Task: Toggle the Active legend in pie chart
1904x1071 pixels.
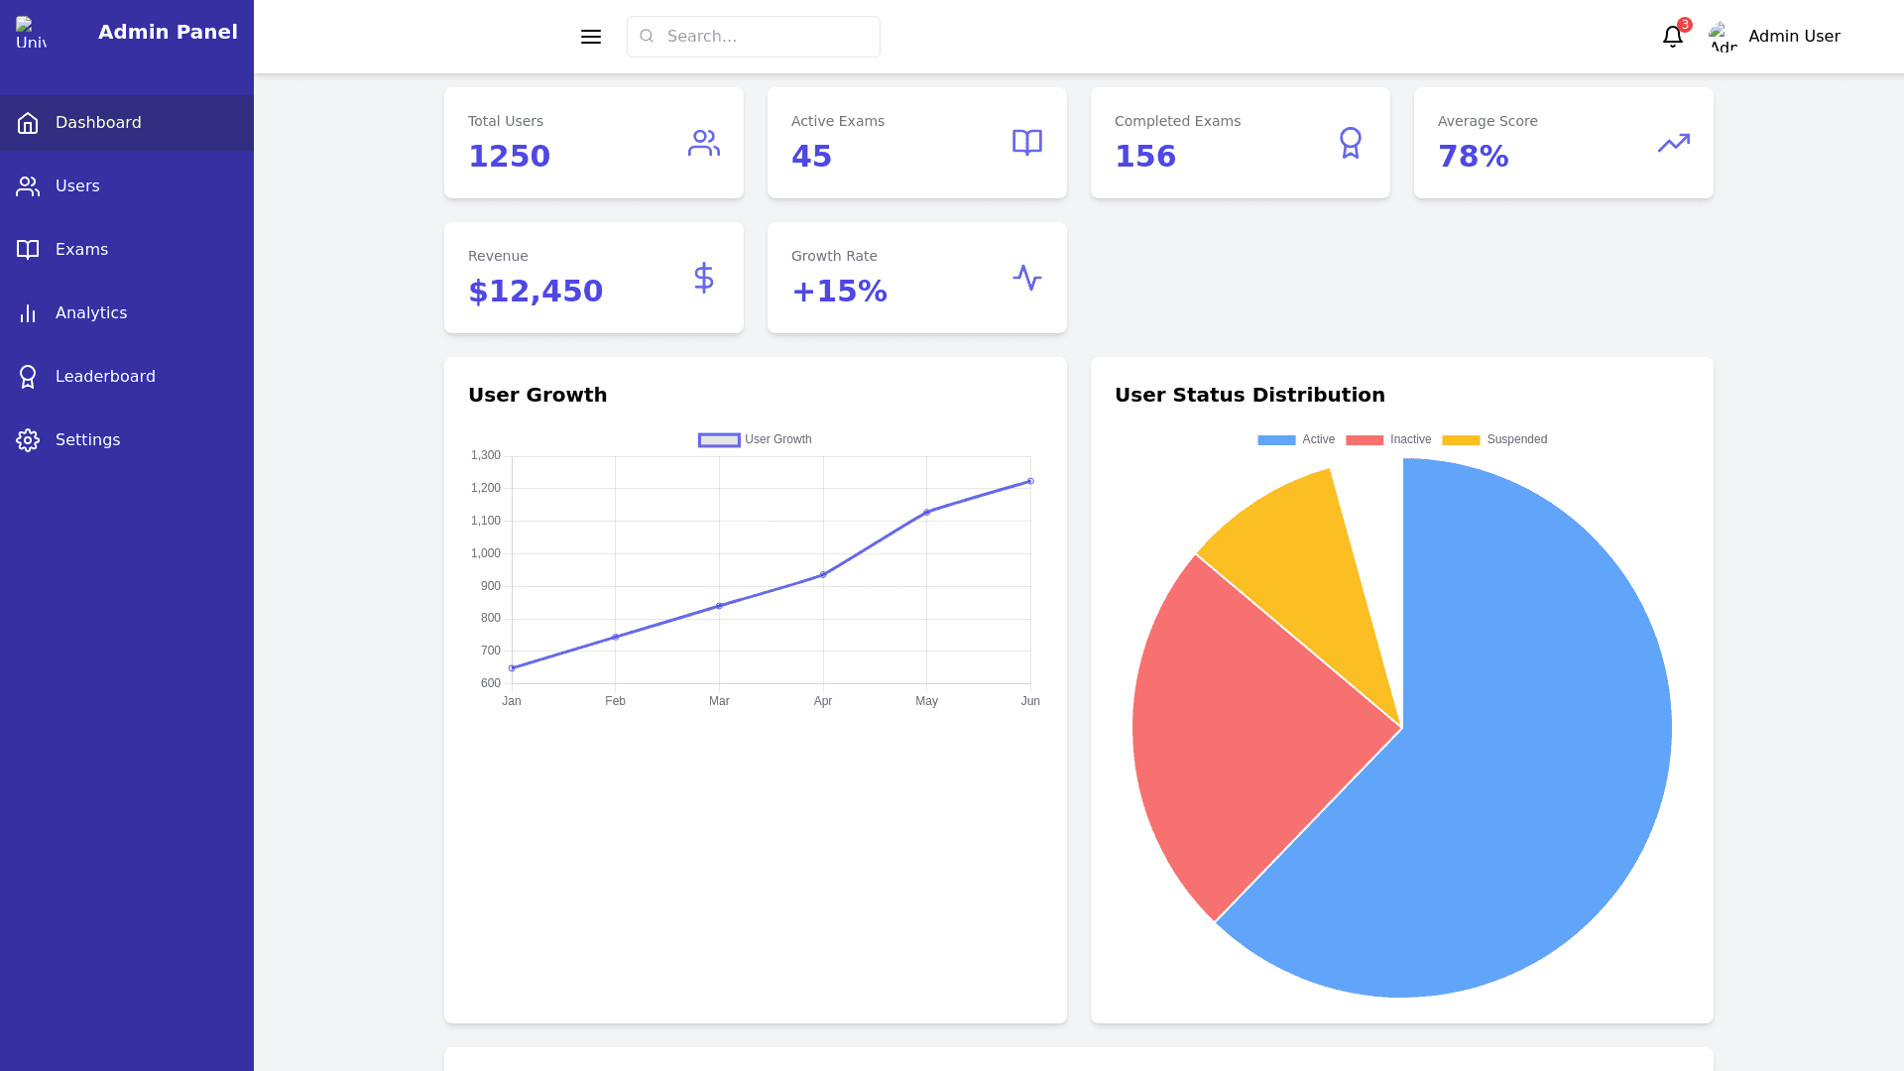Action: (x=1296, y=439)
